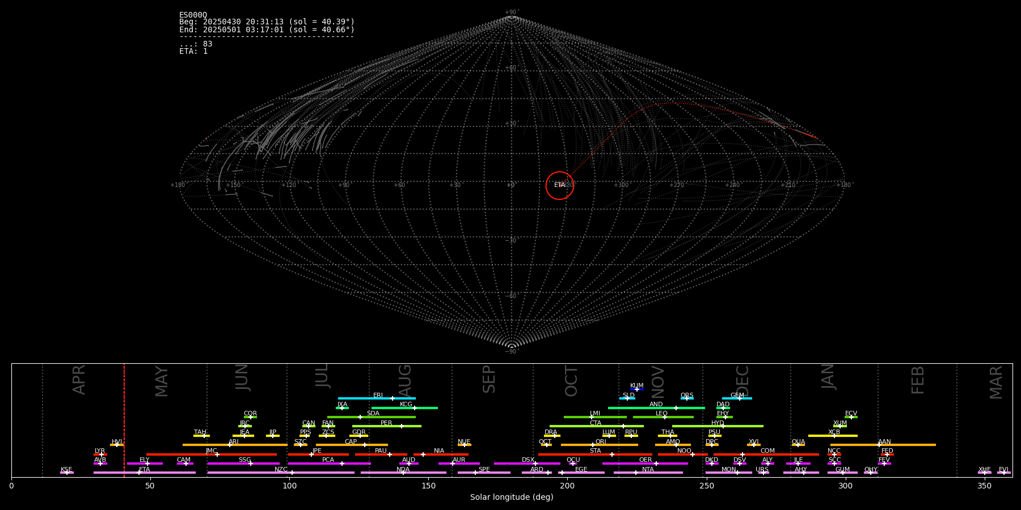Select the DRA shower bar
The height and width of the screenshot is (510, 1021).
pos(552,436)
